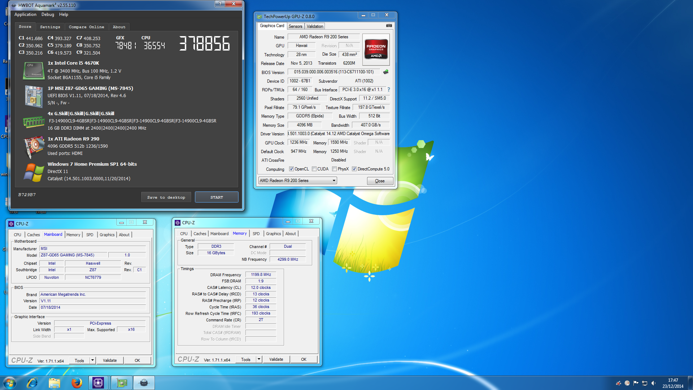Click Tools button in CPU-Z Mainboard window

pos(79,360)
